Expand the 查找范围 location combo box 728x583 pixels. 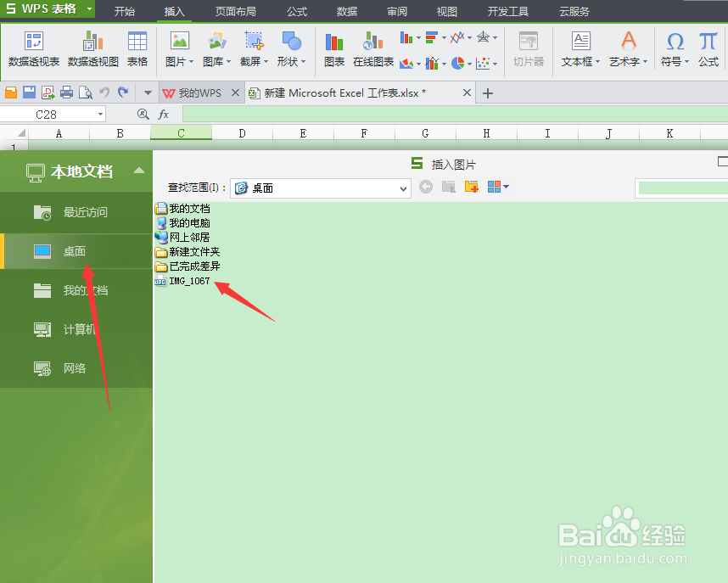[403, 188]
